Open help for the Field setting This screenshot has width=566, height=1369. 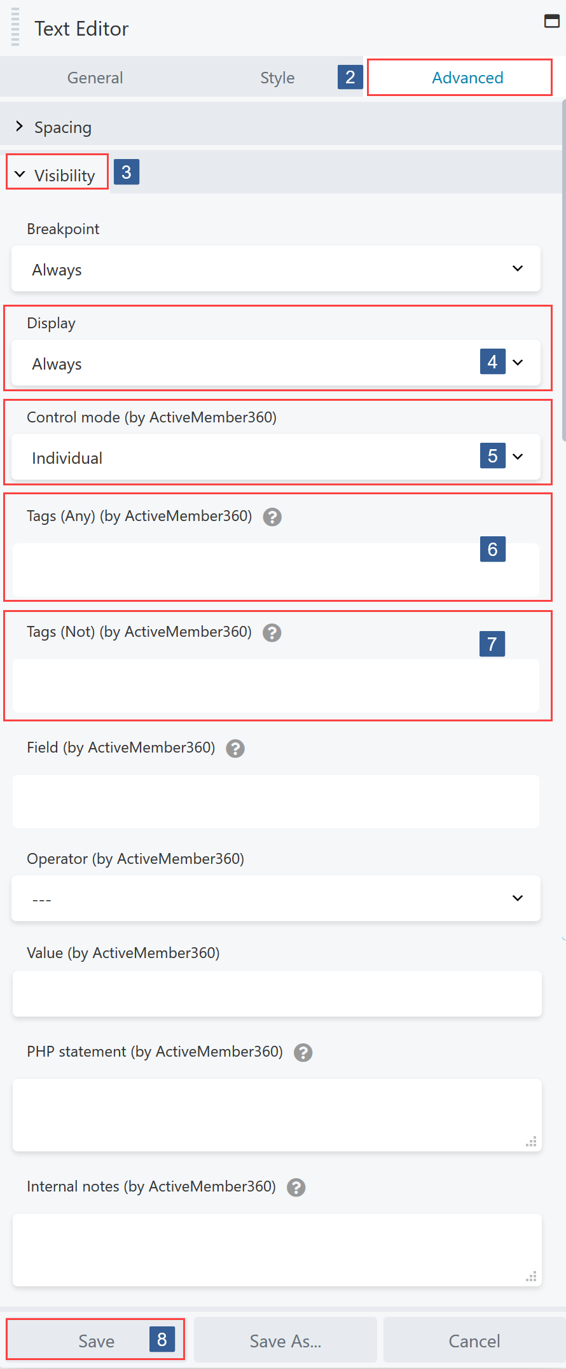pyautogui.click(x=235, y=749)
